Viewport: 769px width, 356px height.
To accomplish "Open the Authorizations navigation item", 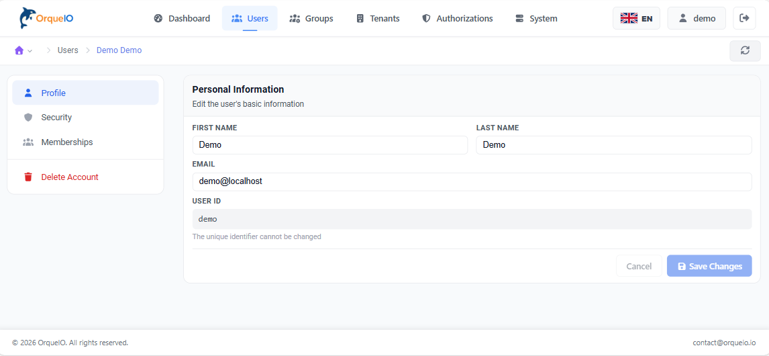I will point(458,19).
